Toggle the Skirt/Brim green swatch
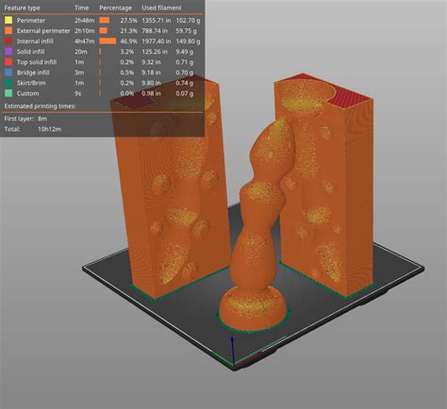The image size is (447, 409). tap(8, 83)
